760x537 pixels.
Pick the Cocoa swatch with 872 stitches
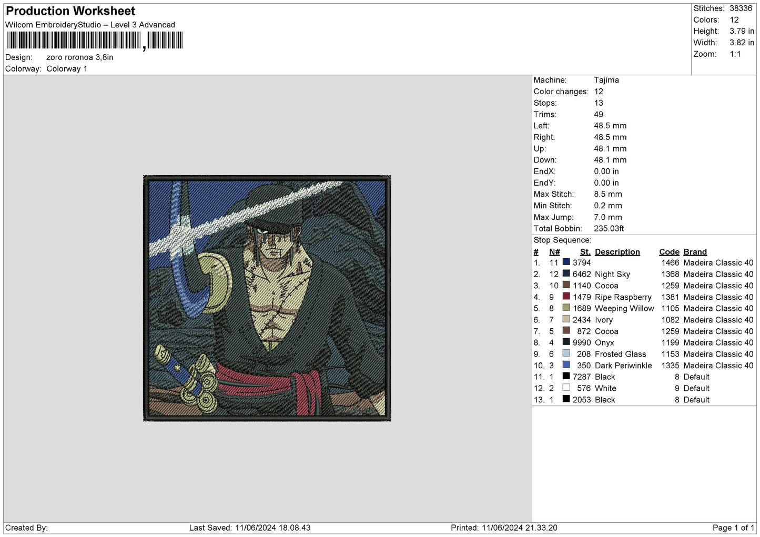click(x=566, y=331)
